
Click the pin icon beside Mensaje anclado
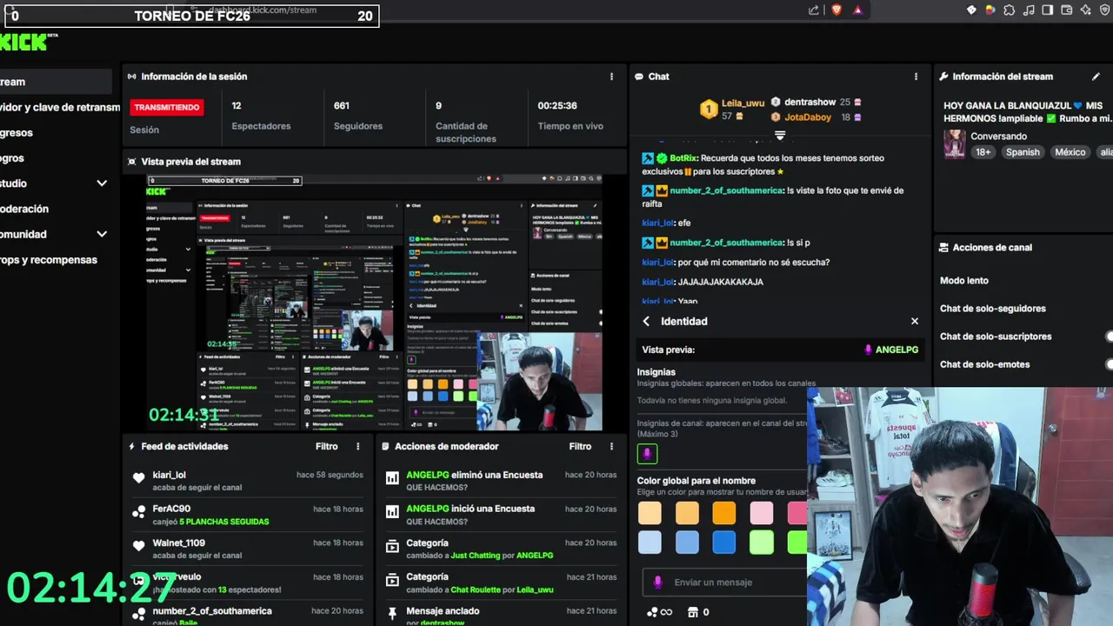tap(392, 613)
